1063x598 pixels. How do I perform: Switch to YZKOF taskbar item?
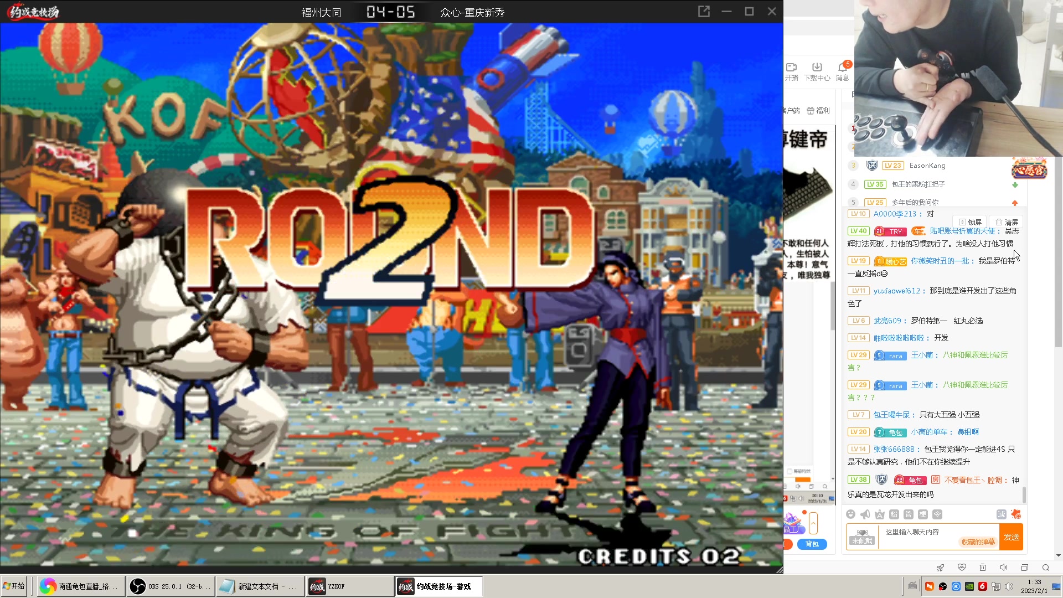coord(350,586)
